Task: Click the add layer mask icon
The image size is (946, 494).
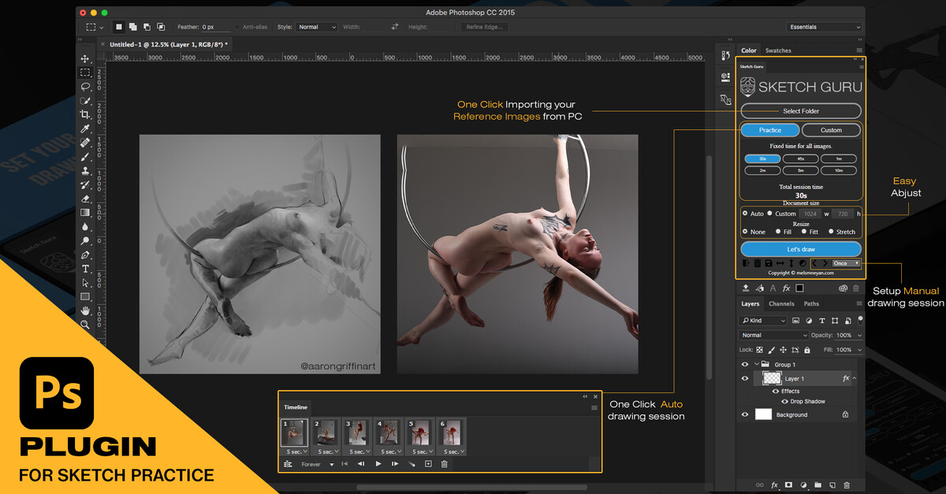Action: pos(788,485)
